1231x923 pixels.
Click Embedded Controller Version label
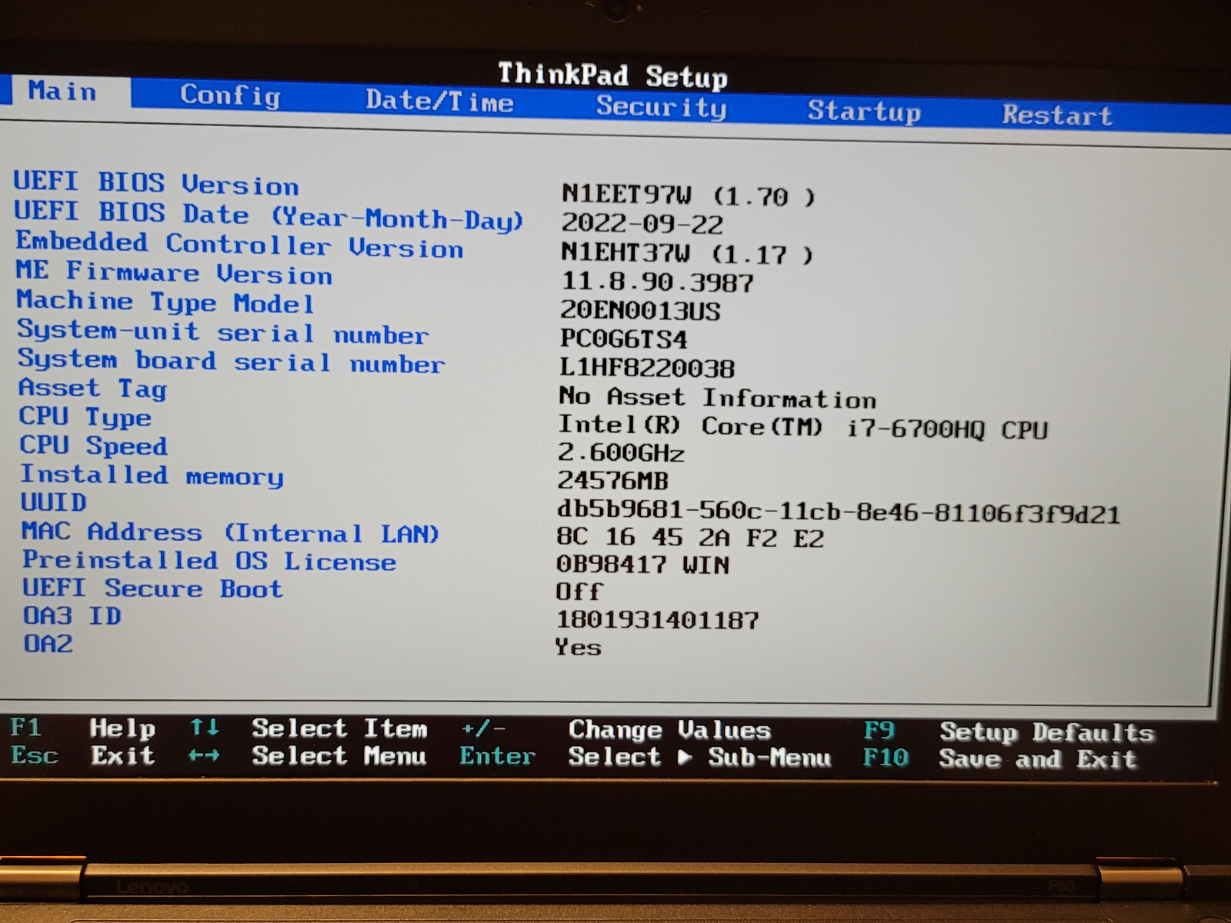click(x=239, y=245)
